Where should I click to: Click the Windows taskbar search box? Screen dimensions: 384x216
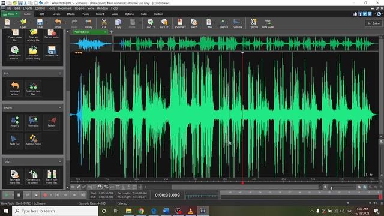55,211
